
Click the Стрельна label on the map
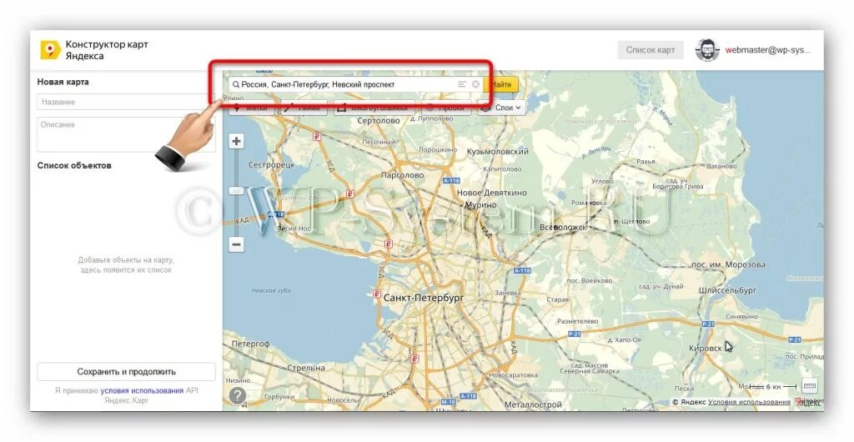click(306, 368)
